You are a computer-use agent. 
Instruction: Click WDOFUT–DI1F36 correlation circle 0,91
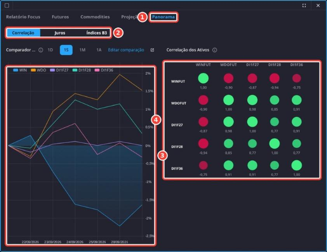pos(297,100)
